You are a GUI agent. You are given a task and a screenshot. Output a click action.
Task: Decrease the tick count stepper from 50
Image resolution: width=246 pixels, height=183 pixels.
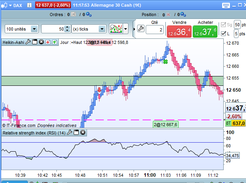(67, 31)
